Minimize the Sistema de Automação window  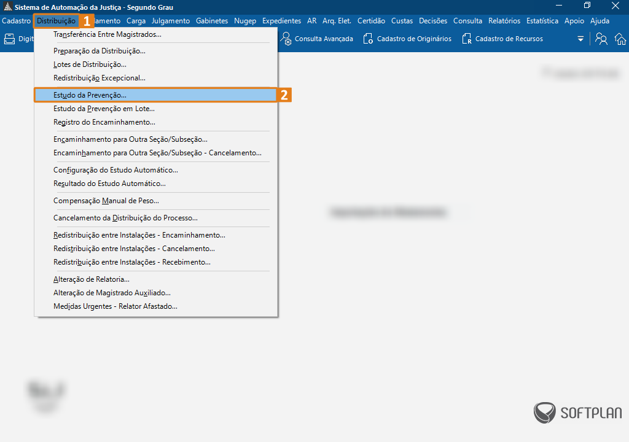559,5
